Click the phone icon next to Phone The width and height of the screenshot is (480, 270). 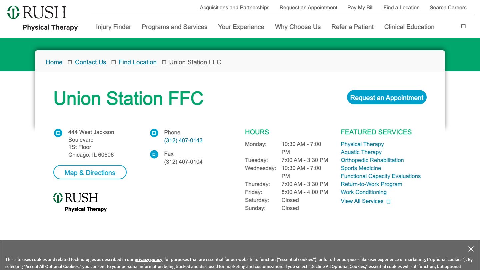point(154,133)
